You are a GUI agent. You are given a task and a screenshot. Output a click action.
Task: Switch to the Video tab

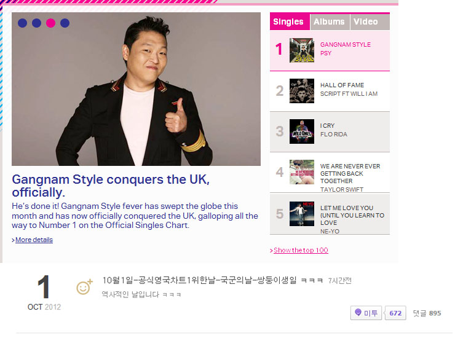(370, 22)
